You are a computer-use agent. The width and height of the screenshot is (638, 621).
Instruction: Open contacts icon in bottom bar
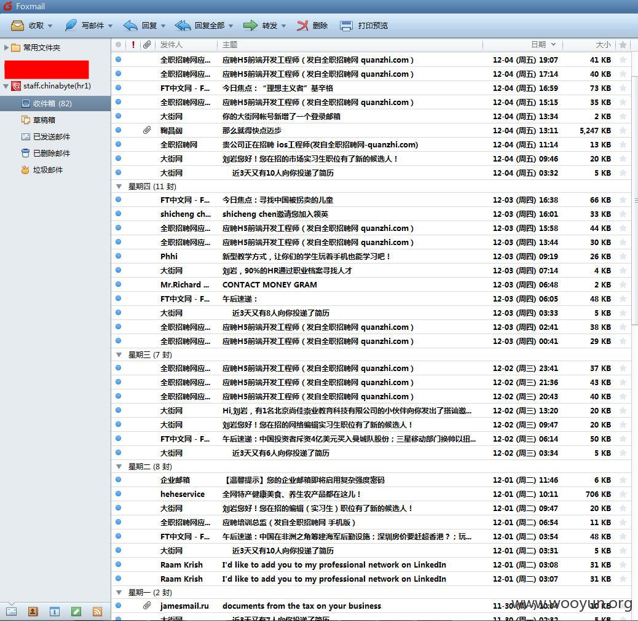[x=33, y=612]
